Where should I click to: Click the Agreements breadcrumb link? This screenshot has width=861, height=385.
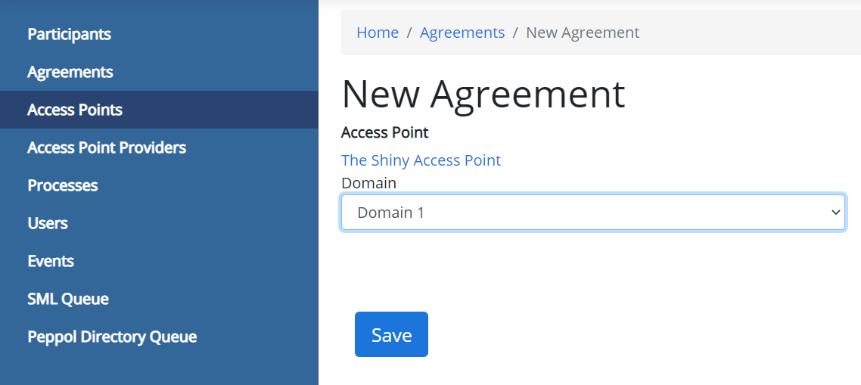pyautogui.click(x=462, y=33)
